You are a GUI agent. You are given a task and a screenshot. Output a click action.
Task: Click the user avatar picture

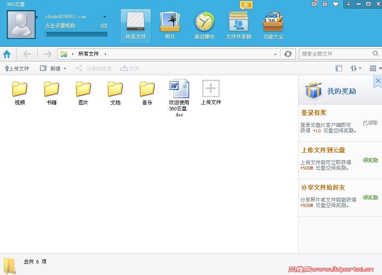click(x=21, y=25)
